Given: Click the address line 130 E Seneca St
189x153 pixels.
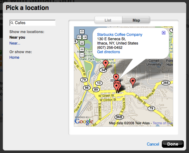Looking at the screenshot, I should [111, 39].
